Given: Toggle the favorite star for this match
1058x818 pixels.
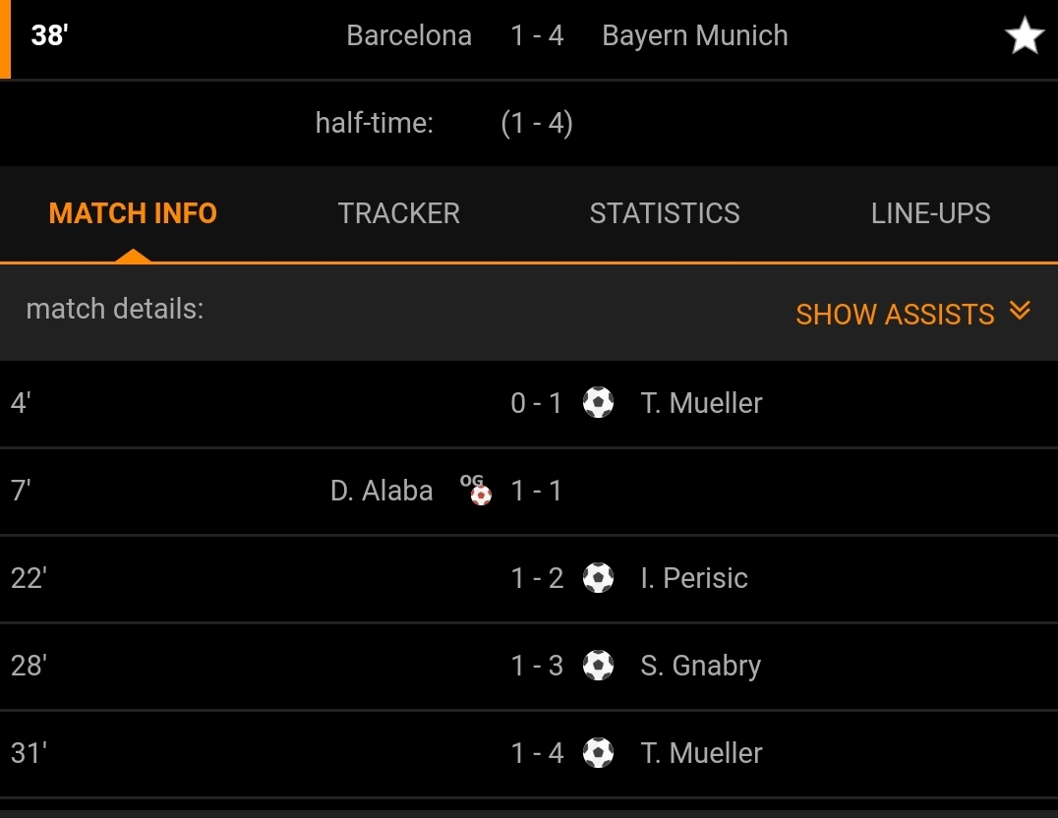Looking at the screenshot, I should (x=1024, y=37).
